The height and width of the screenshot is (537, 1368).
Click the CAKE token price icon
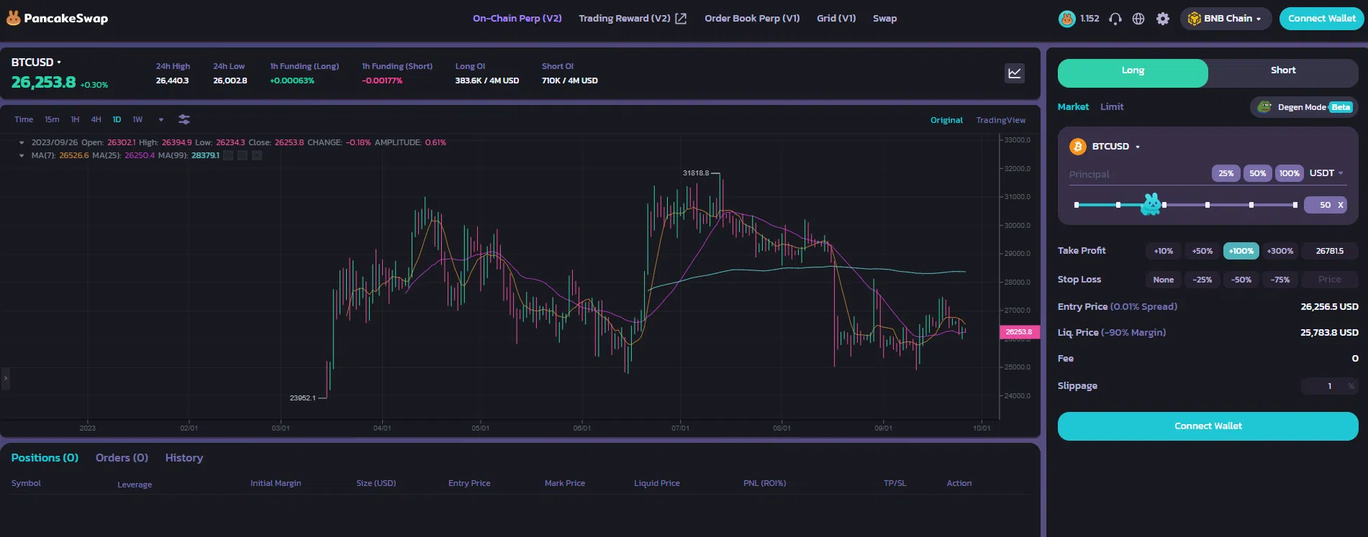coord(1066,19)
